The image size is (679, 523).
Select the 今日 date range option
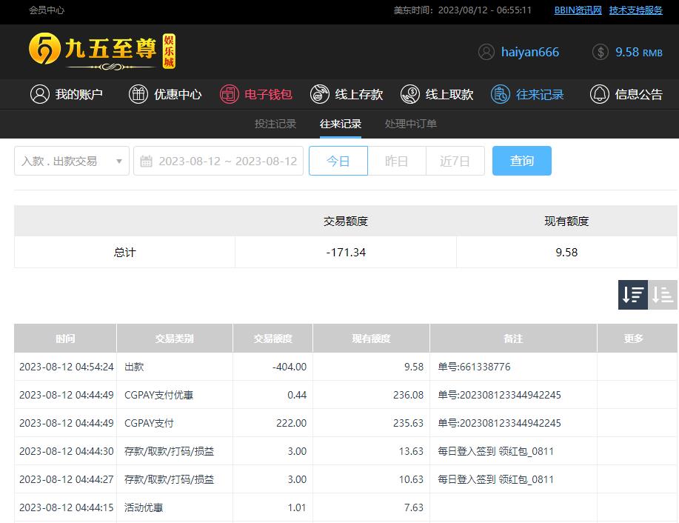338,161
